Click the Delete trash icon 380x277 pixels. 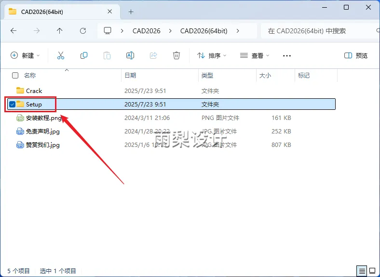176,55
